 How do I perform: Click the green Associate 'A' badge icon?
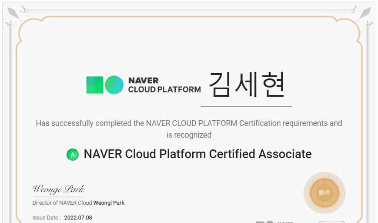(x=73, y=155)
